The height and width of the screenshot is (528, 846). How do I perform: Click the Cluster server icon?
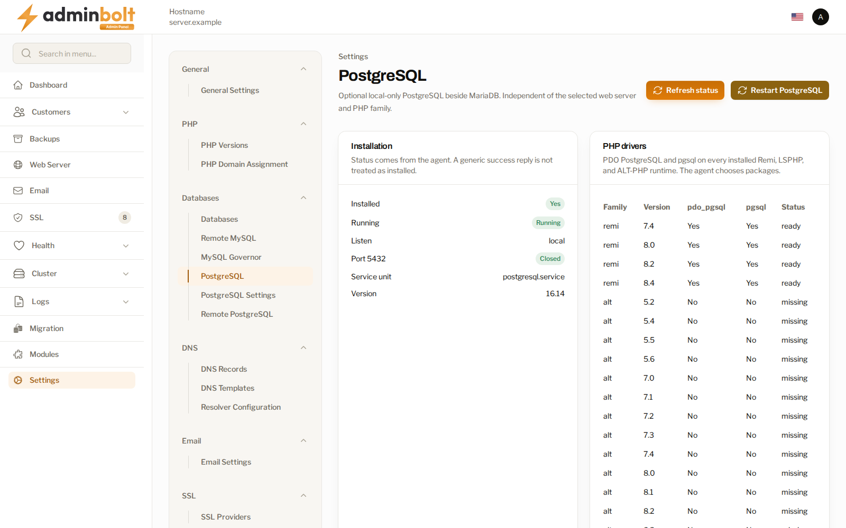(x=19, y=274)
